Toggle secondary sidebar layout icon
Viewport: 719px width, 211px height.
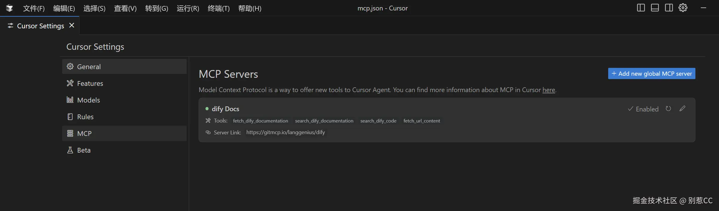coord(669,8)
